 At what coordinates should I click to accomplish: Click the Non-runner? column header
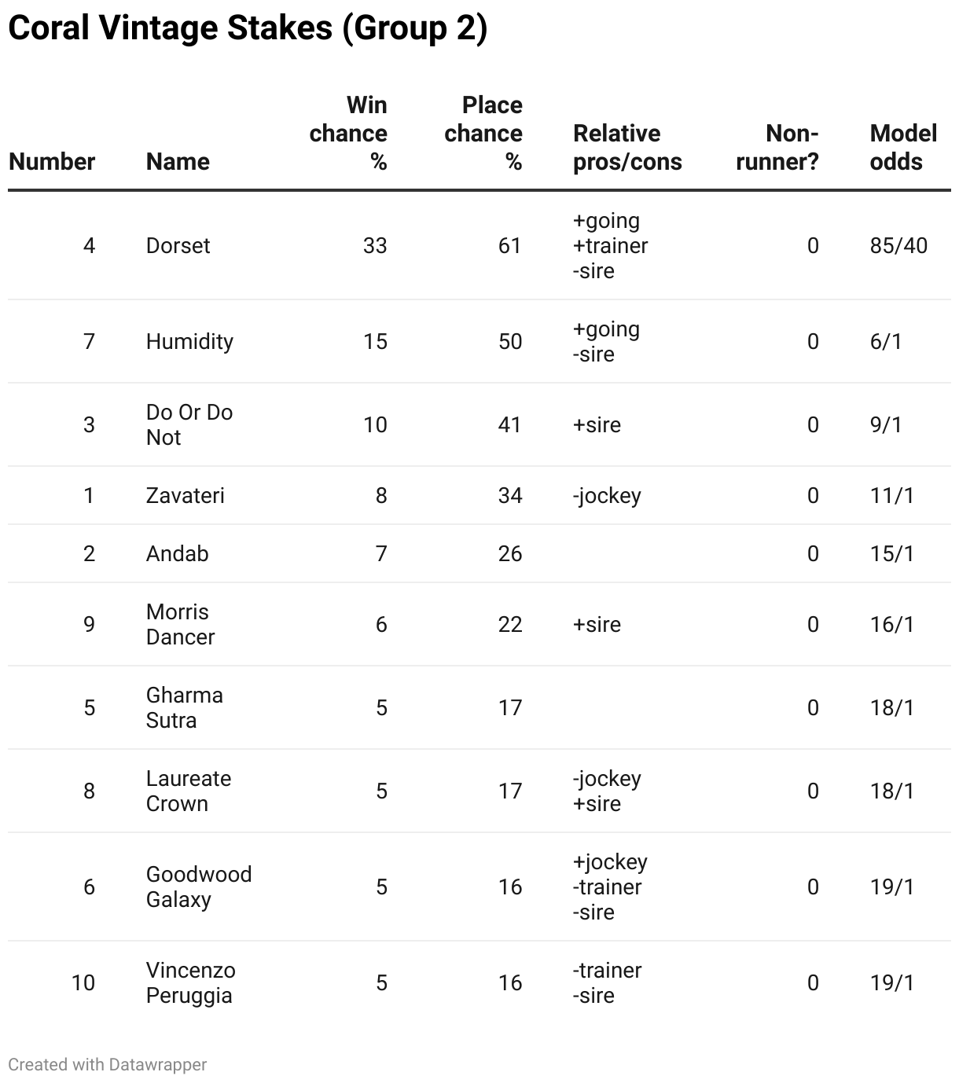pyautogui.click(x=777, y=148)
